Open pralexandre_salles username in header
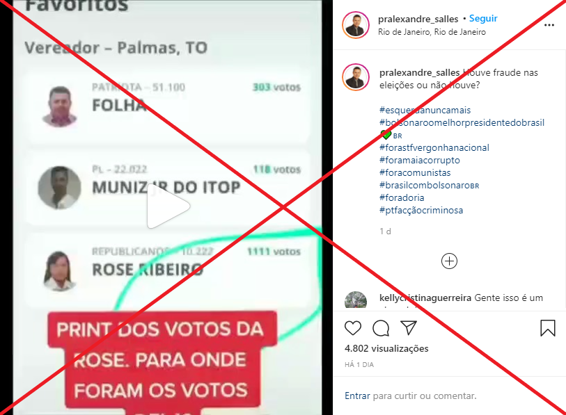Viewport: 566px width, 415px height. pyautogui.click(x=418, y=19)
